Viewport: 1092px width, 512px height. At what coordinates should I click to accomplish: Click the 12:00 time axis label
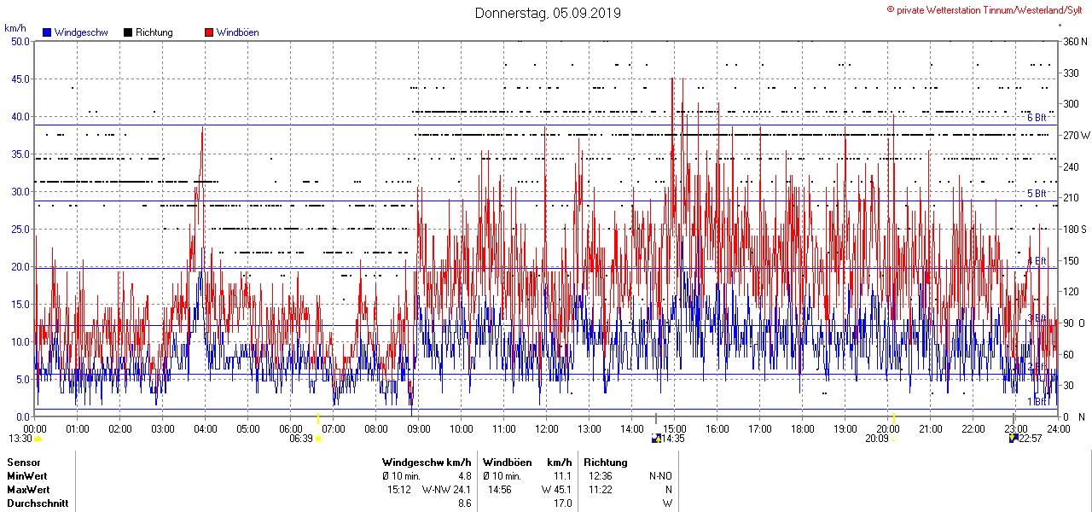(547, 428)
